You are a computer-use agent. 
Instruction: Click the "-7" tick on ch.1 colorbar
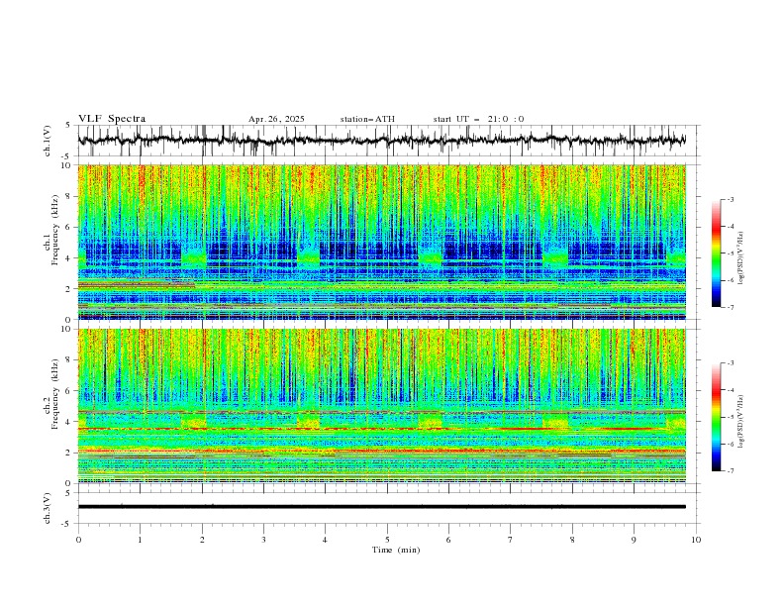click(x=730, y=307)
